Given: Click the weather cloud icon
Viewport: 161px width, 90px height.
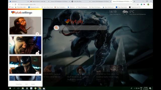Looking at the screenshot, I should click(125, 12).
